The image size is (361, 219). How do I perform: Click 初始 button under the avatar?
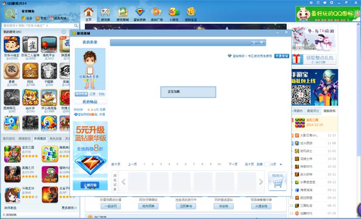pos(101,94)
